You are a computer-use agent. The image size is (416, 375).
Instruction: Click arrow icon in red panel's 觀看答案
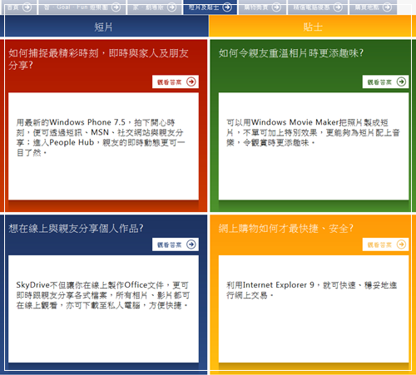tap(191, 81)
